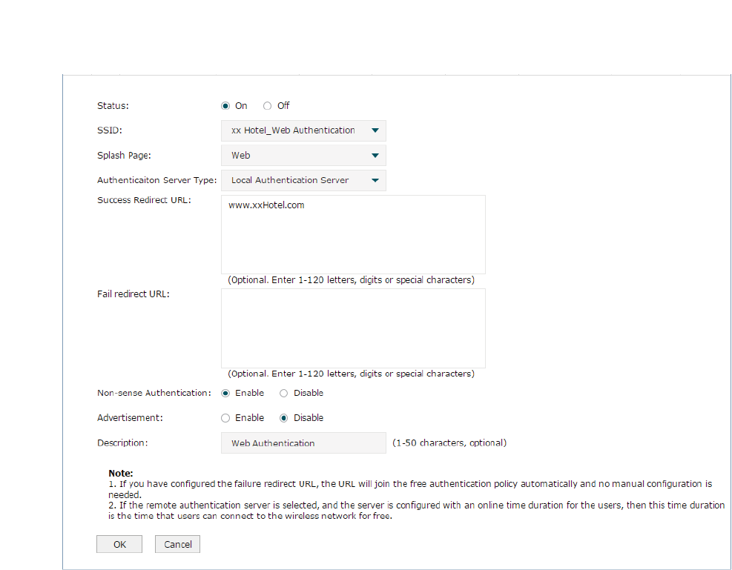
Task: Click the 'Authenticaiton Server Type:' label
Action: (x=157, y=180)
